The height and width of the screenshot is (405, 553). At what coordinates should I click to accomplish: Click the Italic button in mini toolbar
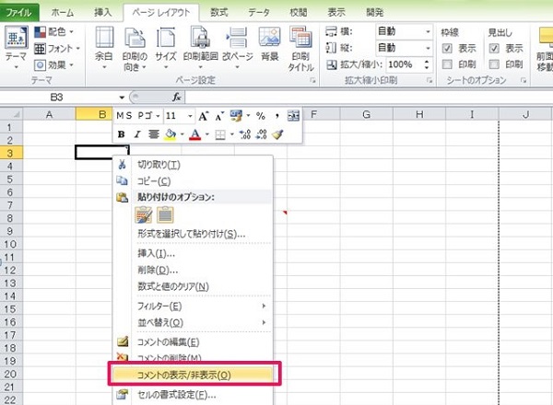click(137, 134)
